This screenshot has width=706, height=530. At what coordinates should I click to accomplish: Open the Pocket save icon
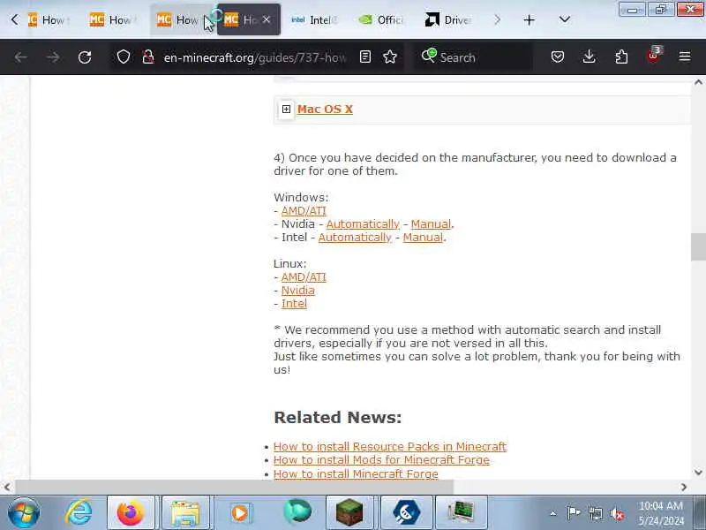point(558,57)
